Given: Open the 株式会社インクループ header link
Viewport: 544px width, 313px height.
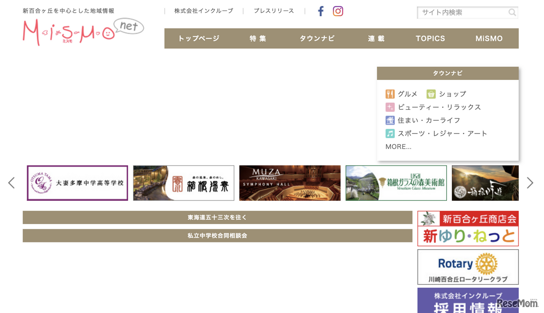Looking at the screenshot, I should (x=204, y=11).
